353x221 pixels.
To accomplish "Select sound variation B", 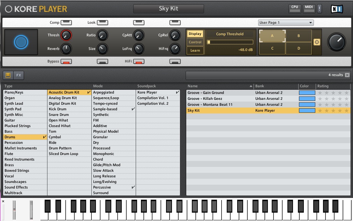I will 299,36.
